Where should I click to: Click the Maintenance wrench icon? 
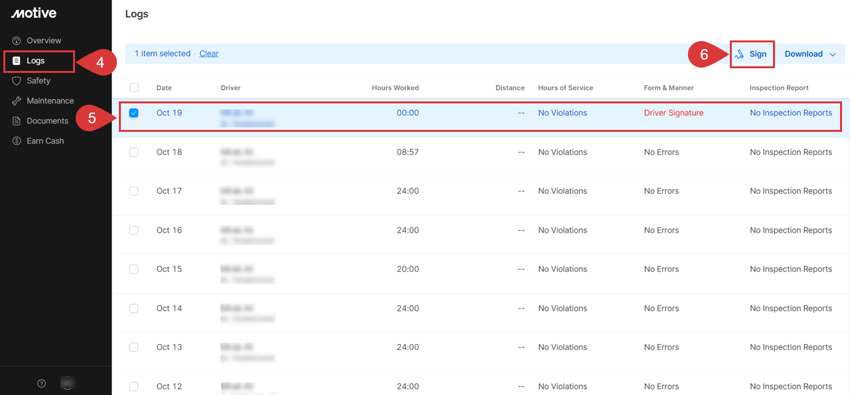pyautogui.click(x=17, y=101)
